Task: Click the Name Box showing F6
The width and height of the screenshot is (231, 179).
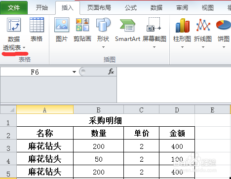Action: click(x=35, y=72)
